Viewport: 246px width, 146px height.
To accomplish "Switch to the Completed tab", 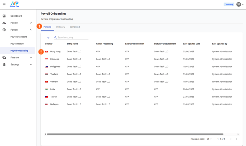I will 75,27.
